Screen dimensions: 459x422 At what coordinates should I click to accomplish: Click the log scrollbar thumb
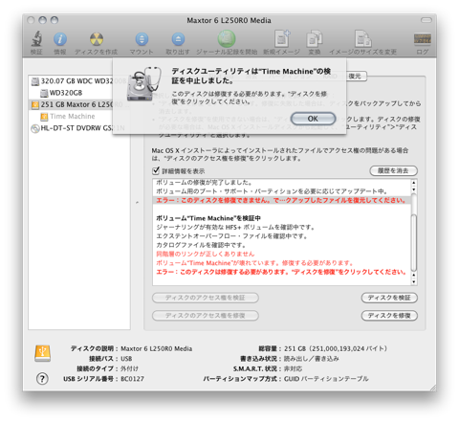click(414, 242)
